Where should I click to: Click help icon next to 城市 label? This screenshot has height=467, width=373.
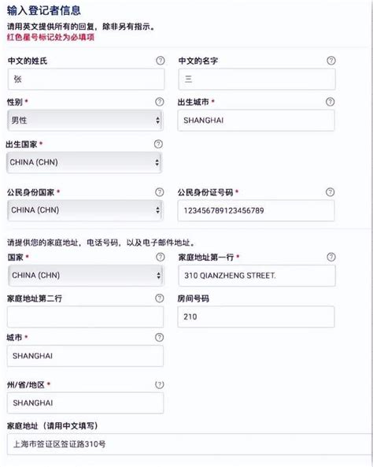[160, 337]
